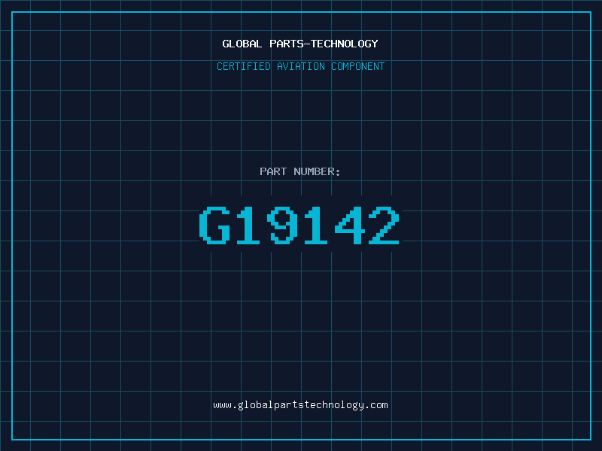
Task: Click the digit 4 in part number
Action: (x=350, y=225)
